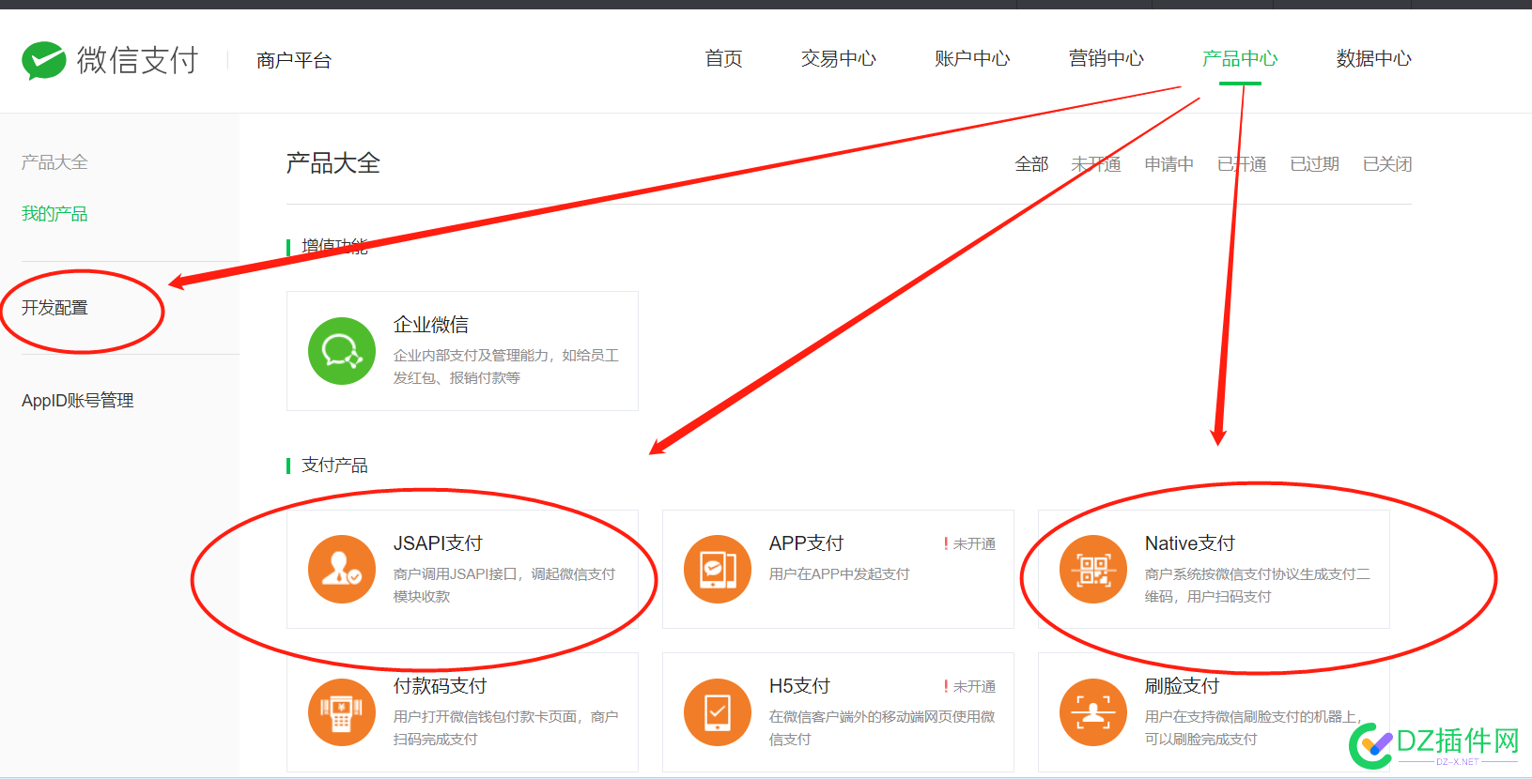The image size is (1532, 779).
Task: Open 我的产品 in the sidebar
Action: pos(54,214)
